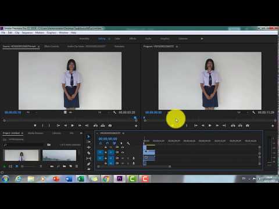Play the clip in Source monitor

72,125
